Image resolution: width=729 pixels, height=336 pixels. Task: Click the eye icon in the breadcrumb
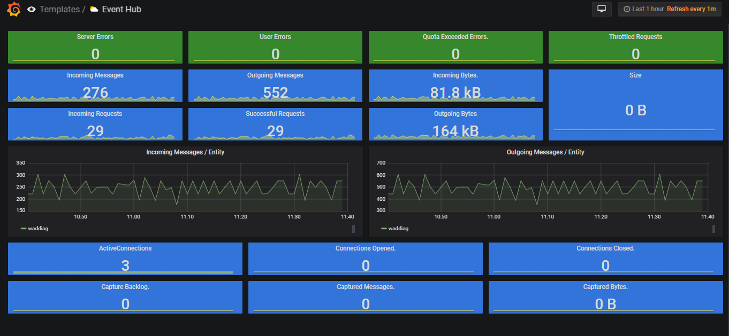(31, 9)
